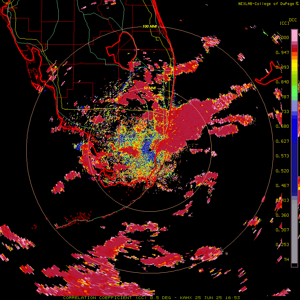Click the 16:53 timestamp

232,298
